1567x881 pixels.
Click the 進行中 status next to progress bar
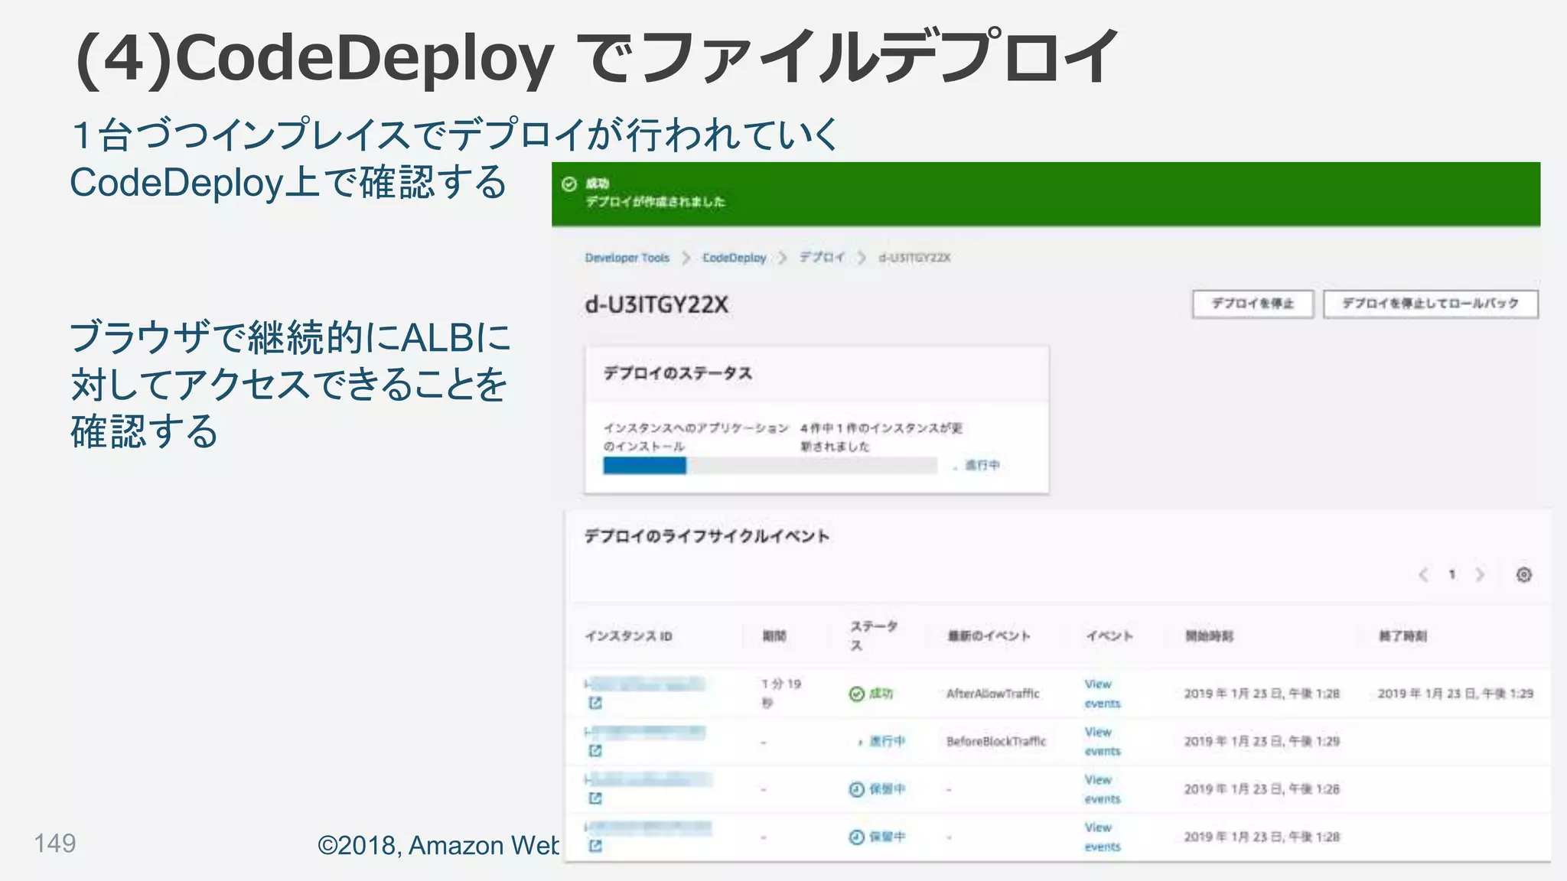(x=982, y=465)
